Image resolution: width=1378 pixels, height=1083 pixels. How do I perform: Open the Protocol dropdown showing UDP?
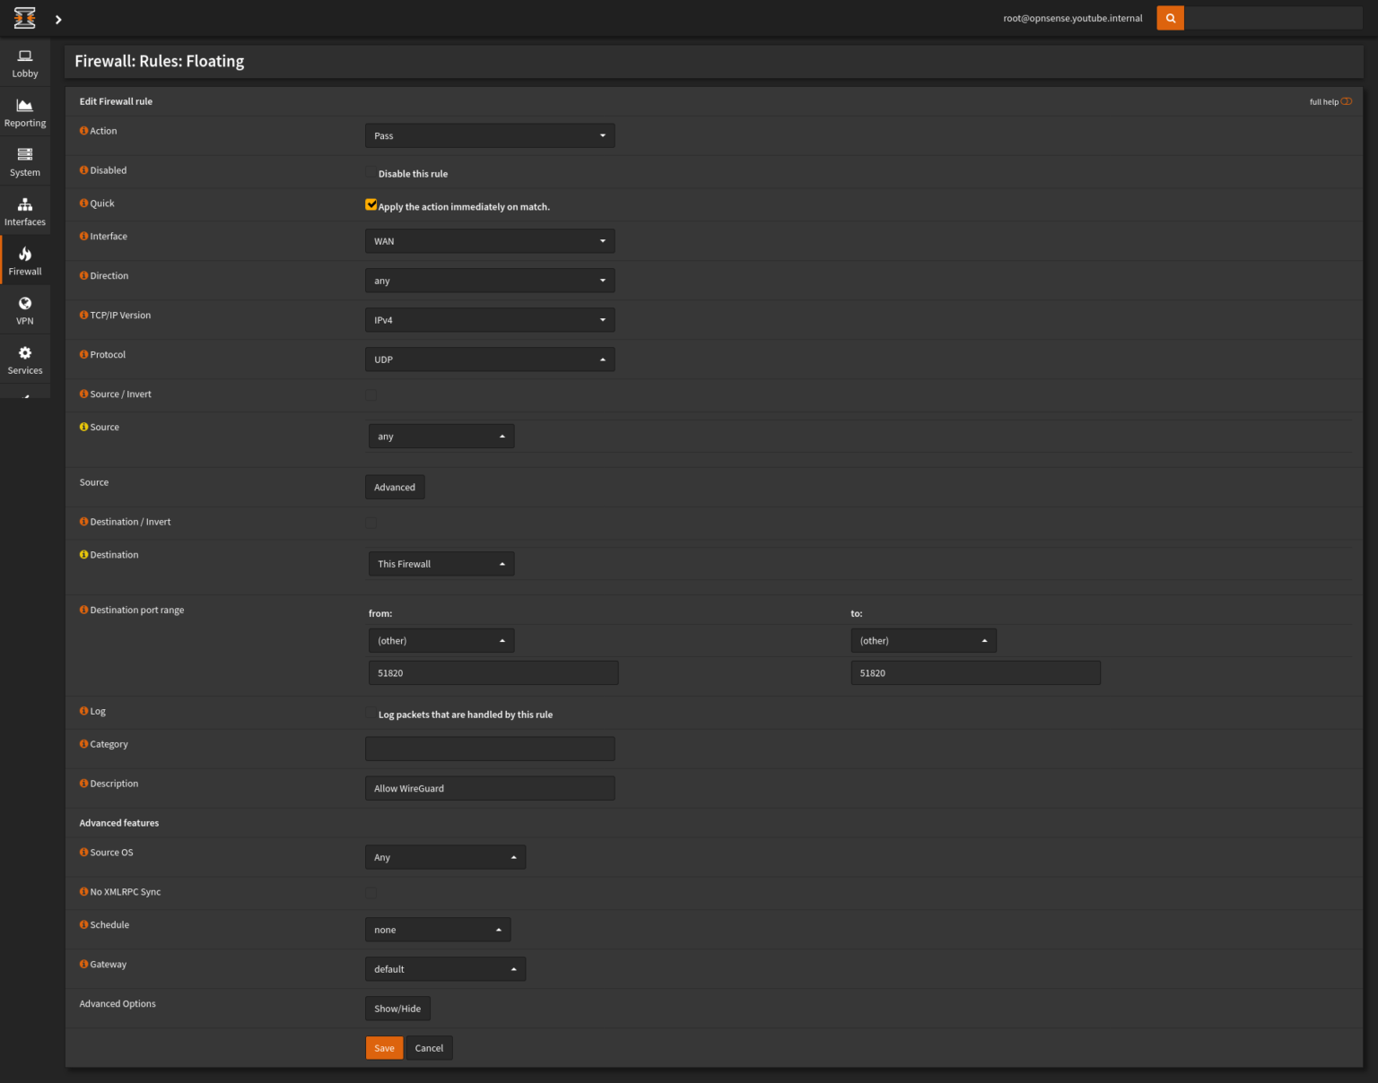[489, 360]
